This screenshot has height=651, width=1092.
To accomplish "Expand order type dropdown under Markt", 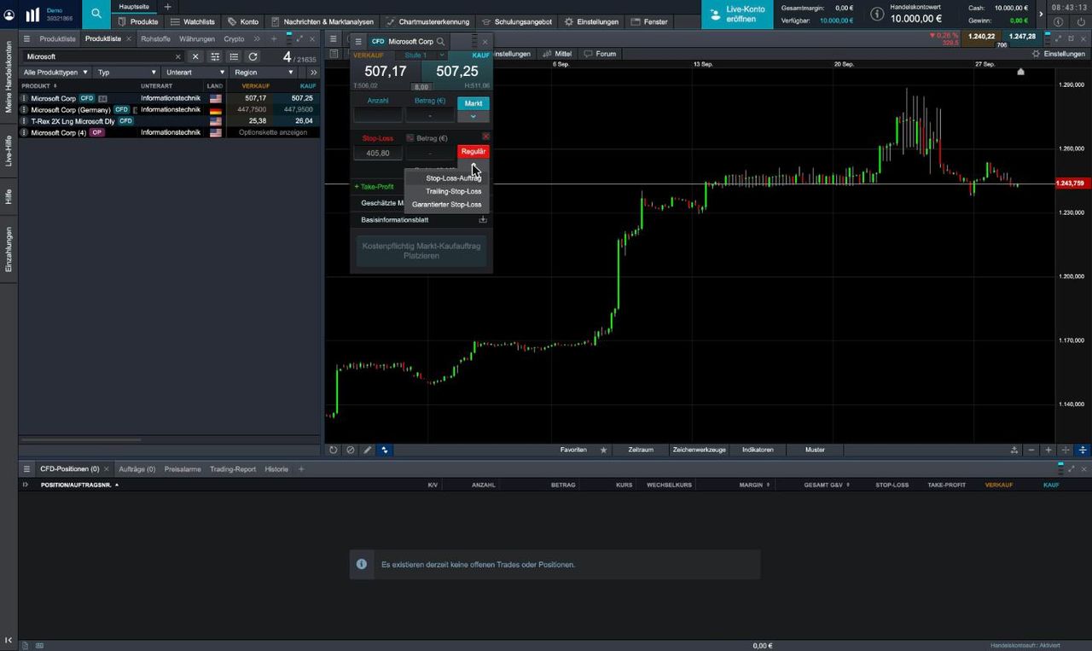I will 473,116.
